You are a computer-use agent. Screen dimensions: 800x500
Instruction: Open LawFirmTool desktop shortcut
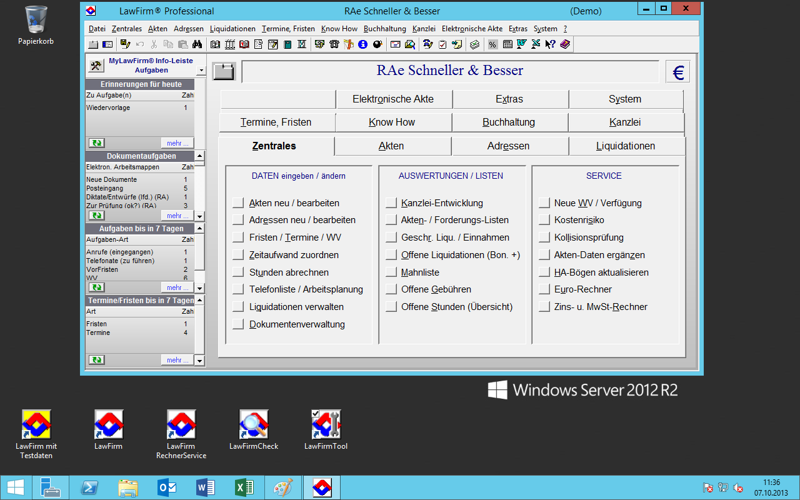pos(326,430)
